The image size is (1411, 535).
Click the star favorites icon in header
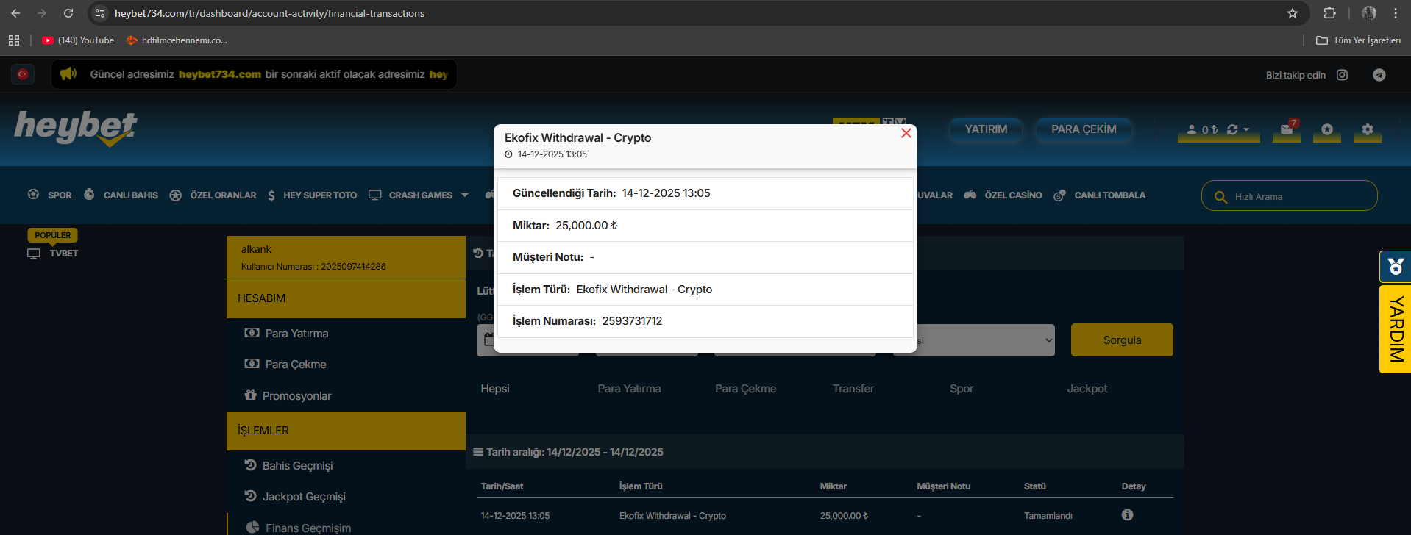1327,129
